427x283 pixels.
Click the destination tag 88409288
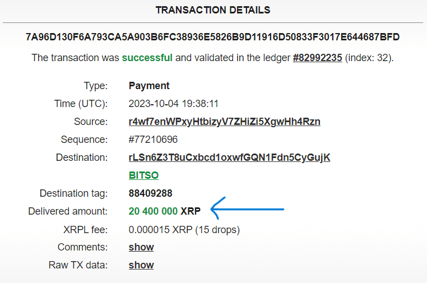coord(150,193)
